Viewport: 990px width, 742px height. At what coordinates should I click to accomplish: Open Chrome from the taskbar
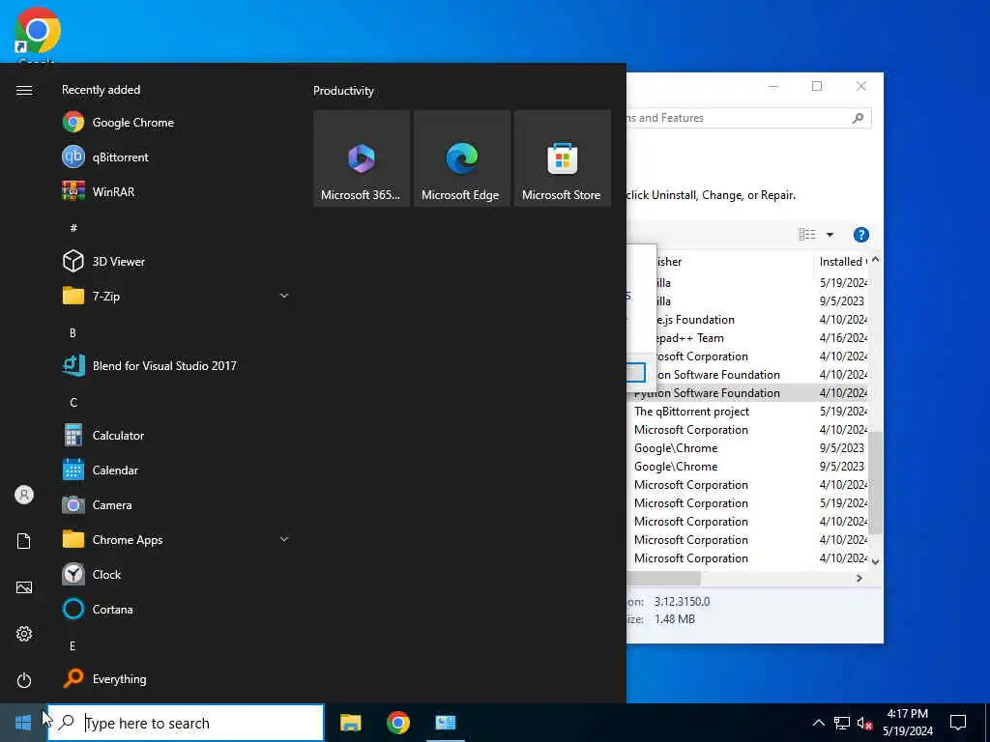397,723
